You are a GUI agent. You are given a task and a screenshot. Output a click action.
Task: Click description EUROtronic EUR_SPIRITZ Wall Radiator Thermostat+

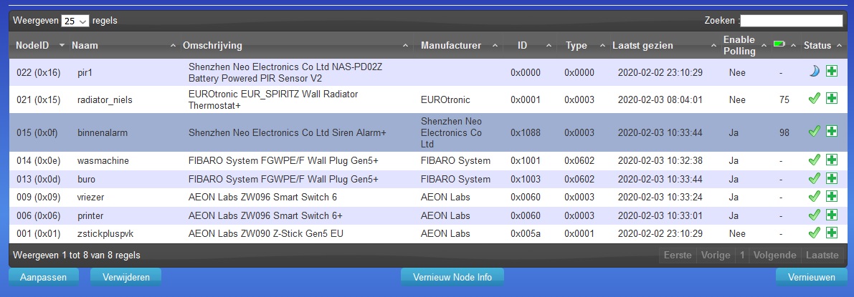coord(273,99)
